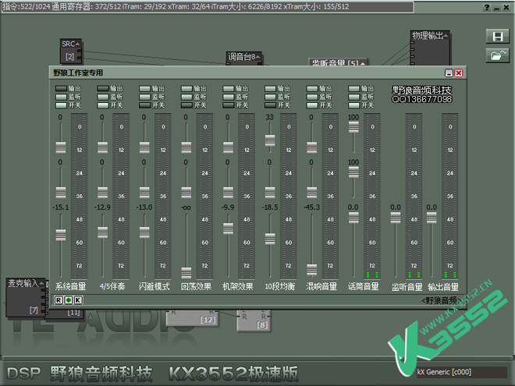
Task: Toggle 监听 for 混响音量 channel
Action: click(312, 97)
